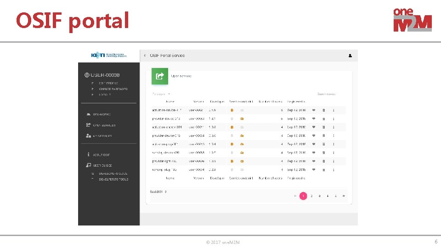Click second orange endpoint icon on provider-light row

click(242, 161)
